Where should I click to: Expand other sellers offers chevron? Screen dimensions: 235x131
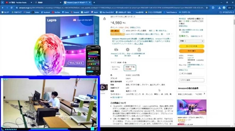coord(204,94)
